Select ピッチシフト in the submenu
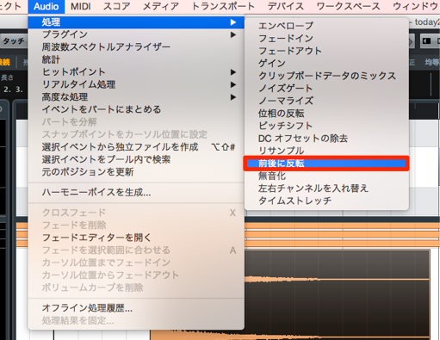 [326, 126]
